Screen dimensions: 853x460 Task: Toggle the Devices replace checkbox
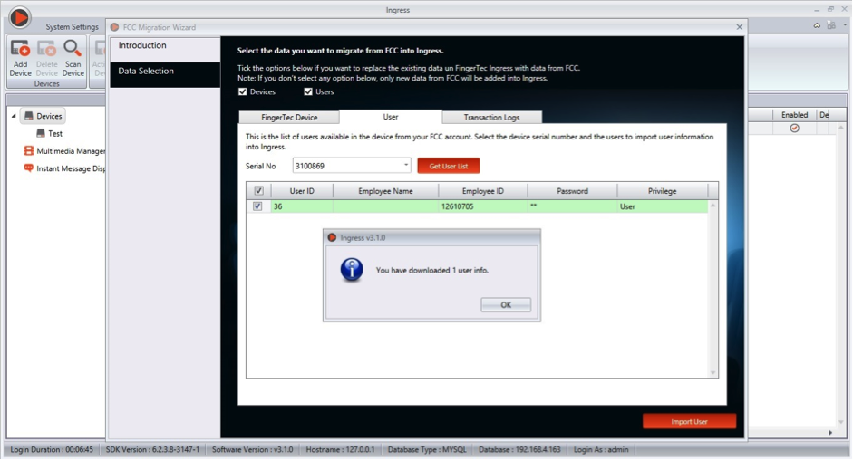tap(243, 91)
